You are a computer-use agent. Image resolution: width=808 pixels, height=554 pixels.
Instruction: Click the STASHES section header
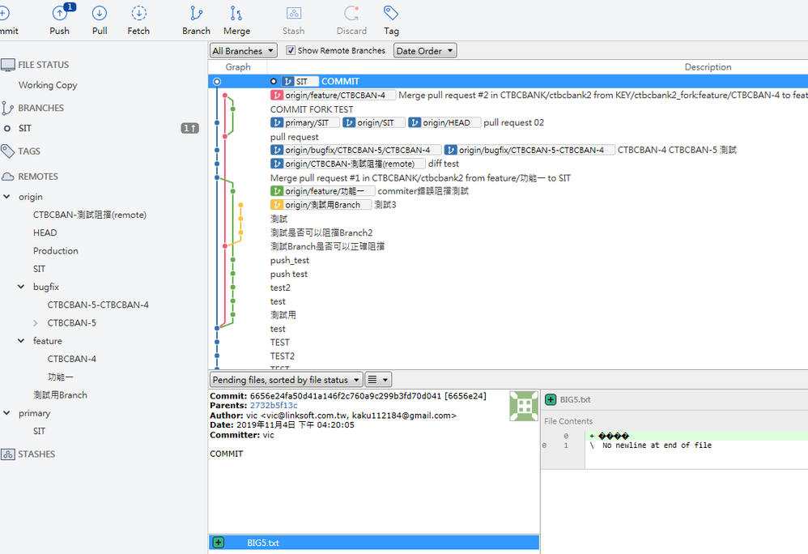click(x=36, y=454)
